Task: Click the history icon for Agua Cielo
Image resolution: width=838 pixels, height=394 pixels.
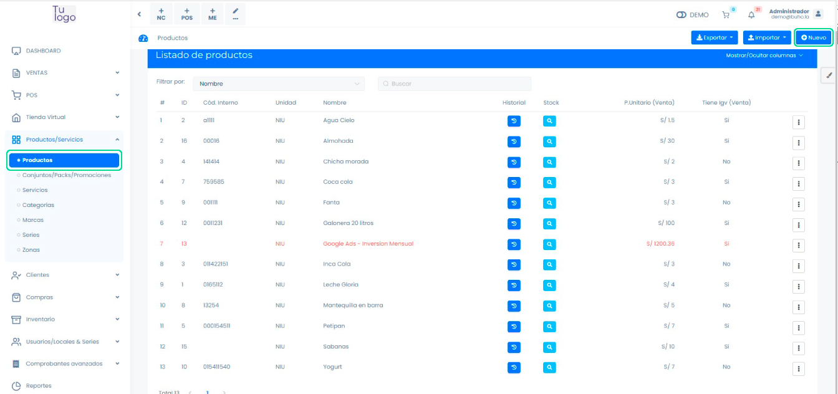Action: (514, 121)
